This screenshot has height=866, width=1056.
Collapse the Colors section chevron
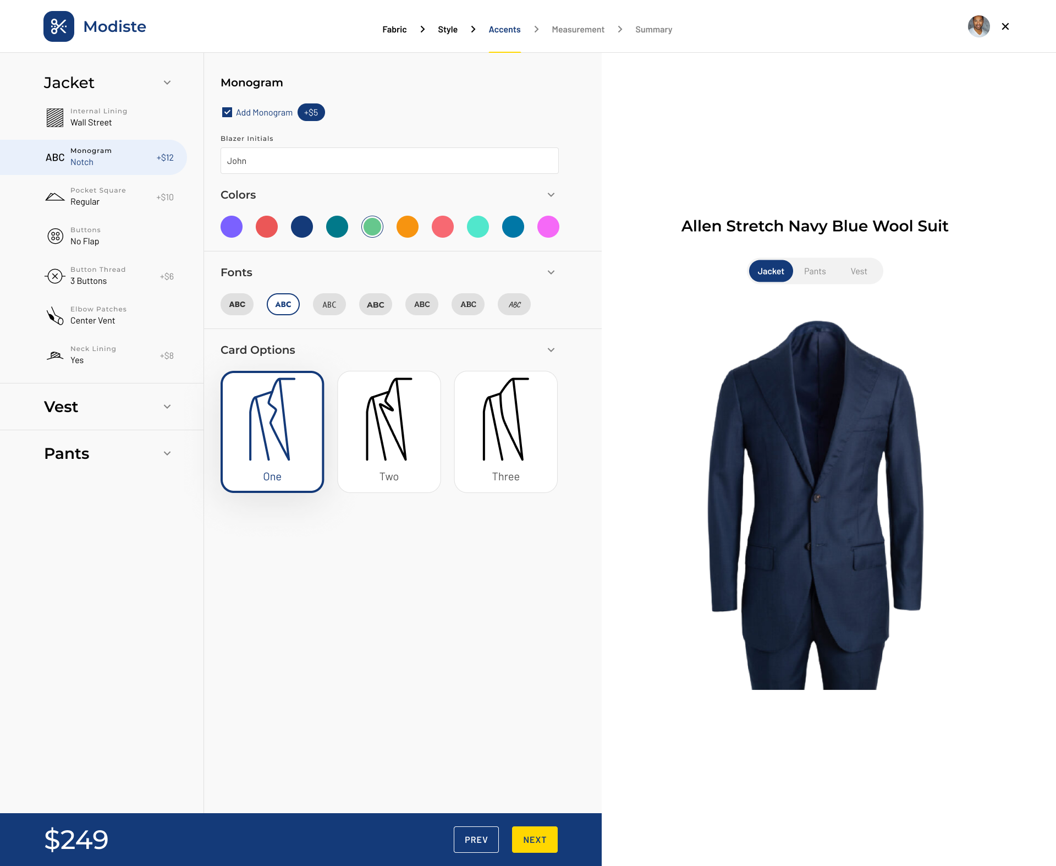tap(551, 195)
